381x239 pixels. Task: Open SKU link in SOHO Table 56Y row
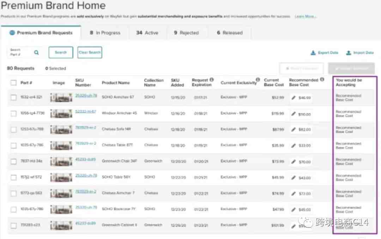pyautogui.click(x=86, y=176)
